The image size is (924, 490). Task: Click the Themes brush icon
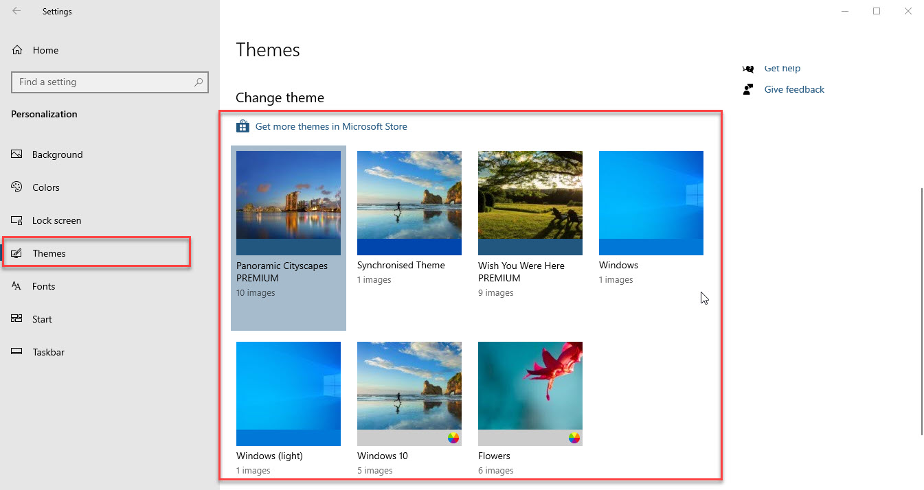coord(17,253)
